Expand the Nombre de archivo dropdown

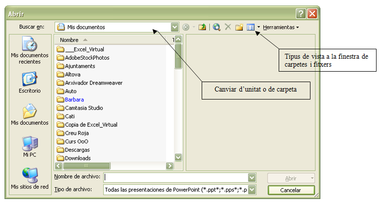(252, 178)
